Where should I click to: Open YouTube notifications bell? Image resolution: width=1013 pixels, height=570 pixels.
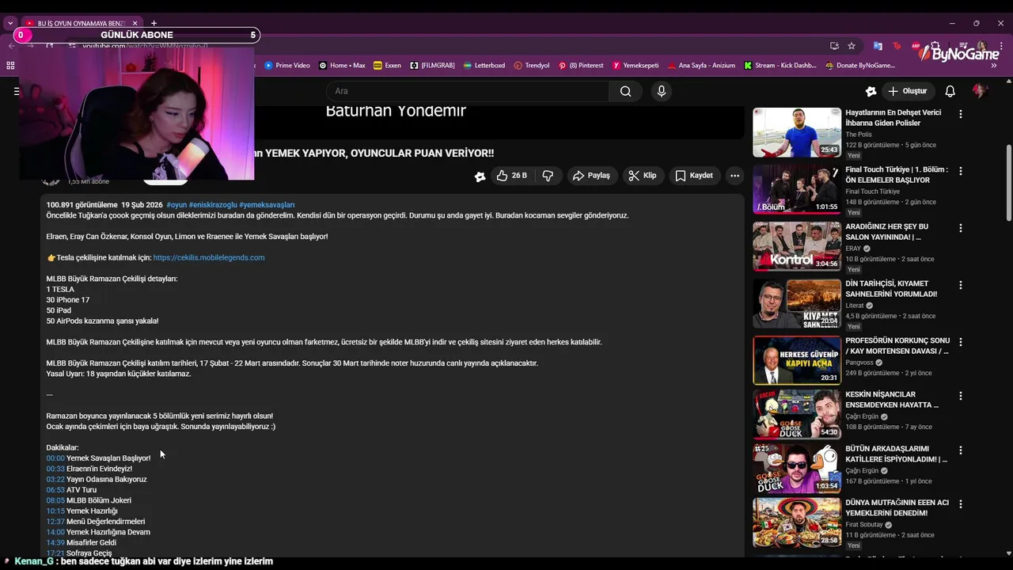(950, 91)
